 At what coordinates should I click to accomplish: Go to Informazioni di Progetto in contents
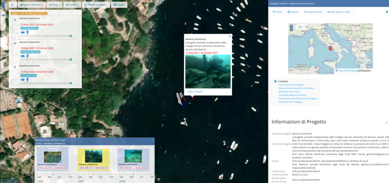click(x=291, y=85)
